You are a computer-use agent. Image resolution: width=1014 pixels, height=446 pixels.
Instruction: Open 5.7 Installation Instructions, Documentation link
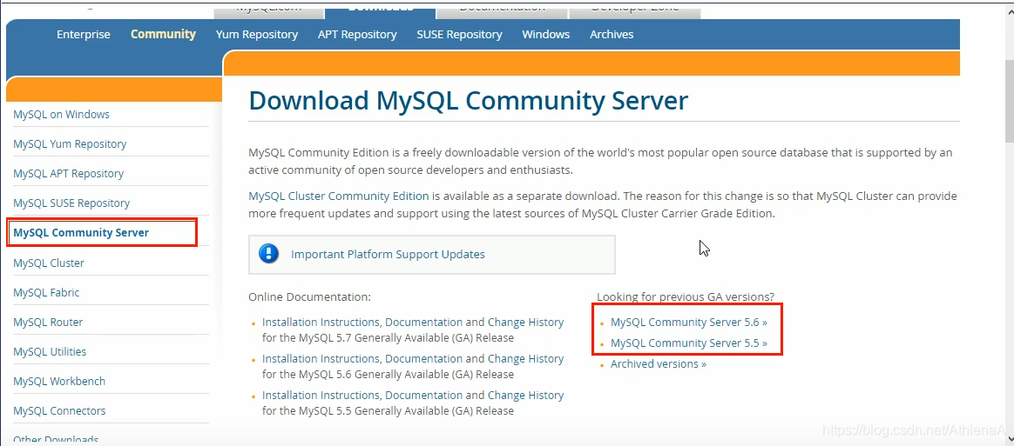click(362, 322)
